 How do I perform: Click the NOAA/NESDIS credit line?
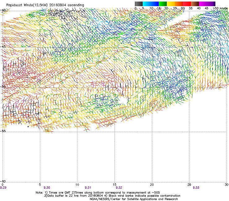[134, 199]
